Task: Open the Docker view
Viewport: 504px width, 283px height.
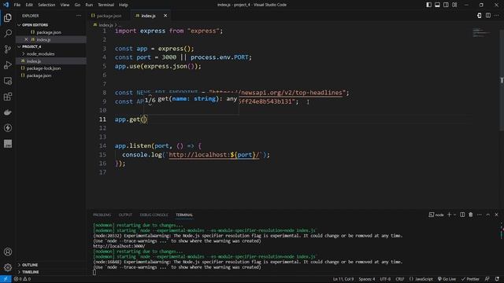Action: 8,112
